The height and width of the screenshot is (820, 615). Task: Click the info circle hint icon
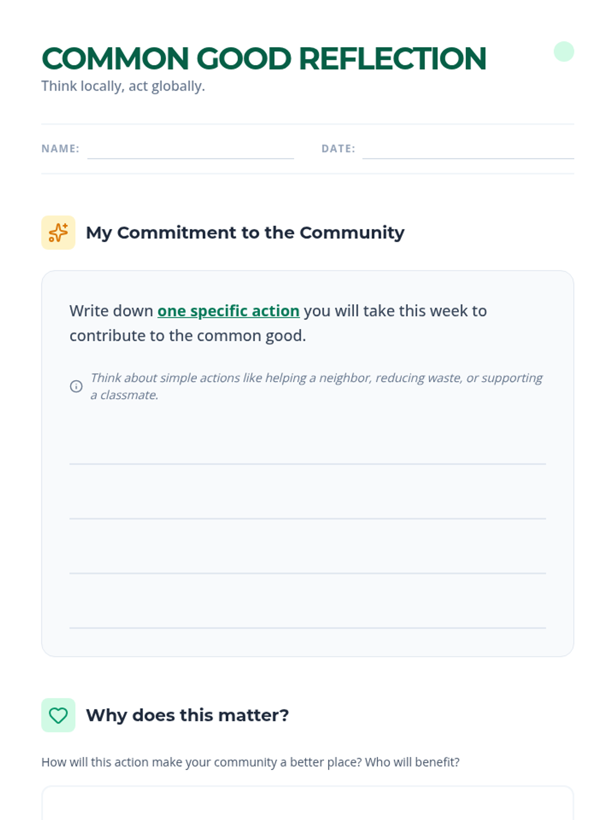(x=76, y=386)
